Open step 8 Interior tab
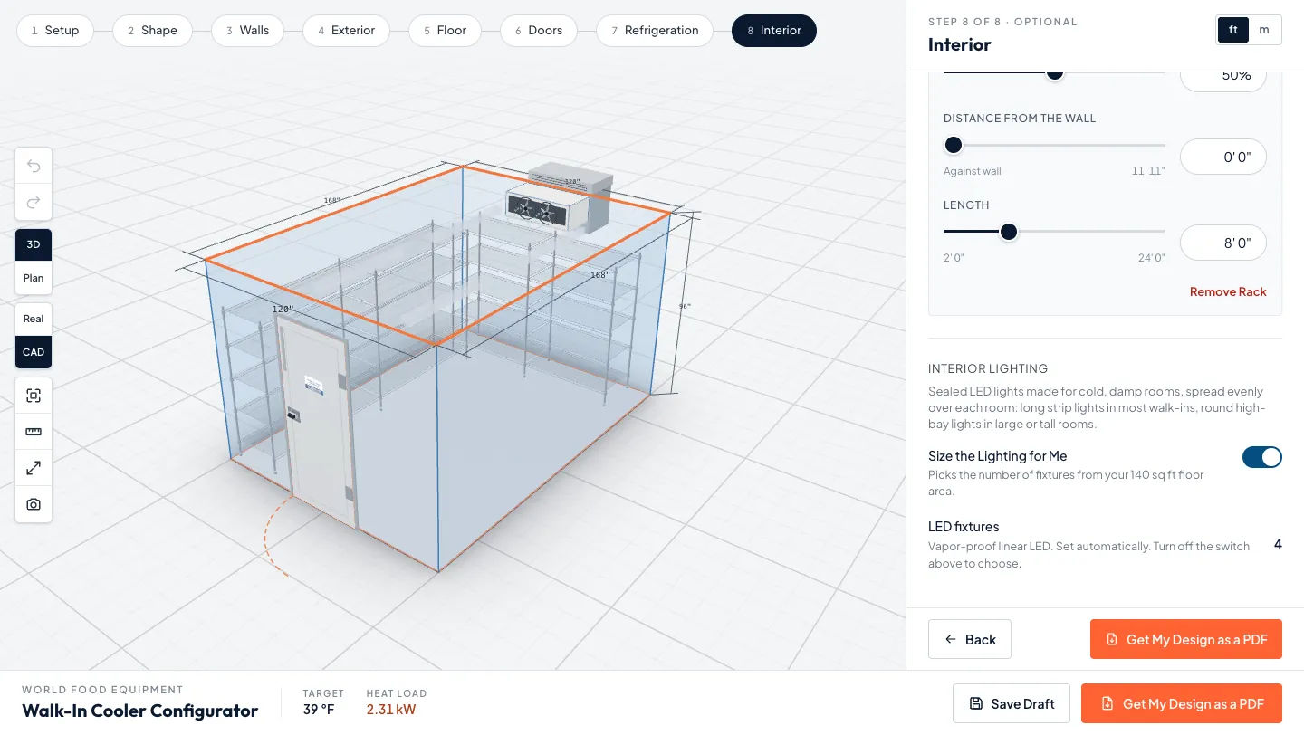 click(x=774, y=30)
